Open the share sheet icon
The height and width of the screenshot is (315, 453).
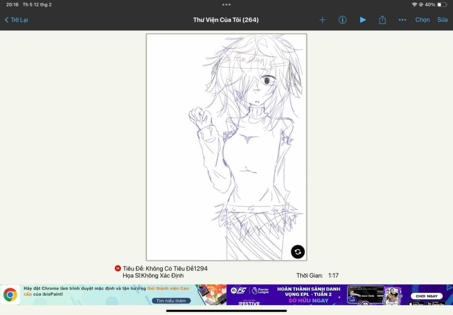point(383,19)
